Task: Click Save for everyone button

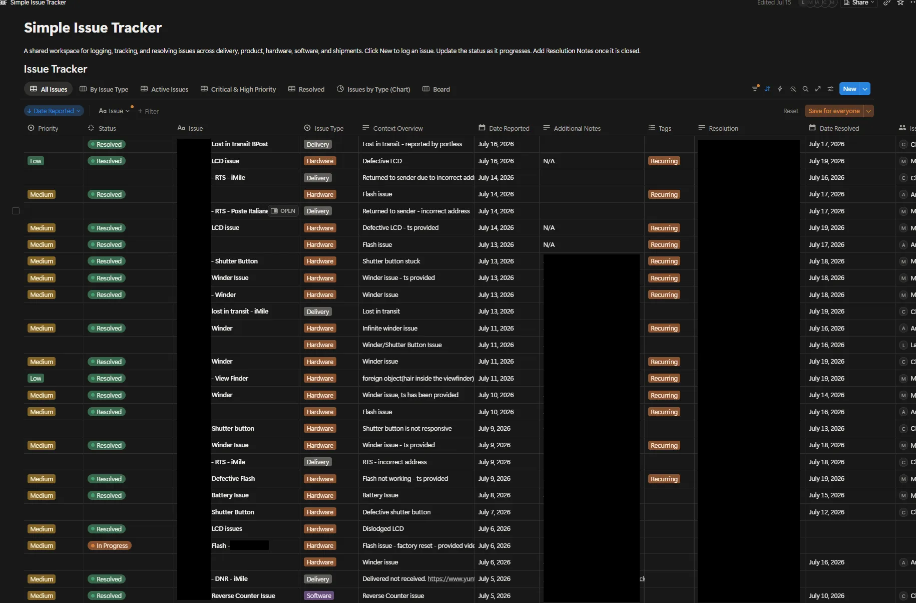Action: (x=834, y=111)
